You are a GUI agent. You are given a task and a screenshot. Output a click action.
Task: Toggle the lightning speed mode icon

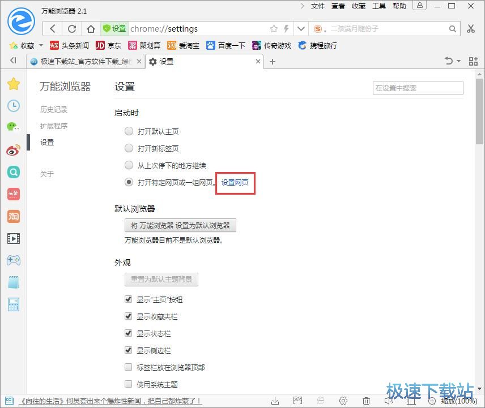(x=286, y=29)
